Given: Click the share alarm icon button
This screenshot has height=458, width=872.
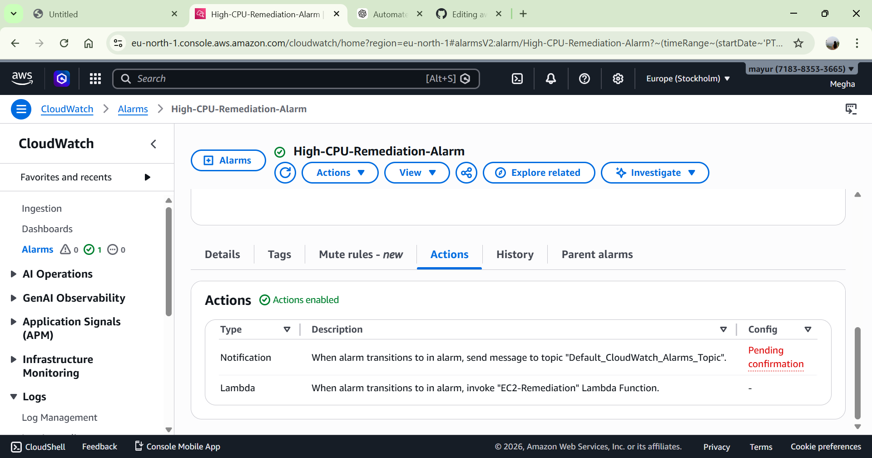Looking at the screenshot, I should click(x=466, y=173).
